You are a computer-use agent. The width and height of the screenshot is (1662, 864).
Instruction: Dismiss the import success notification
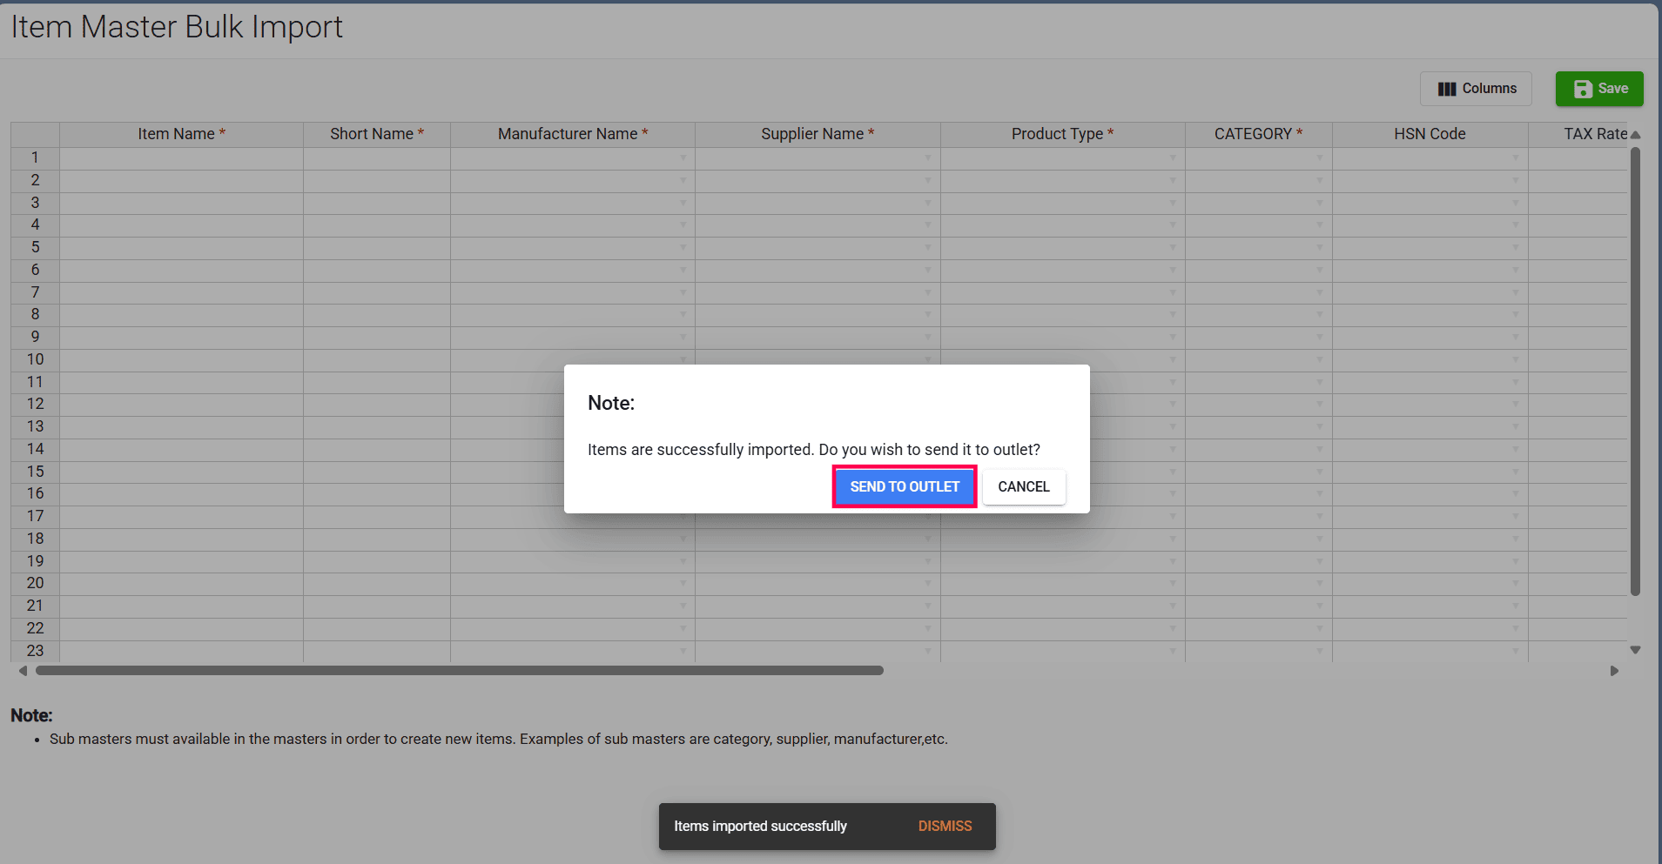(945, 826)
